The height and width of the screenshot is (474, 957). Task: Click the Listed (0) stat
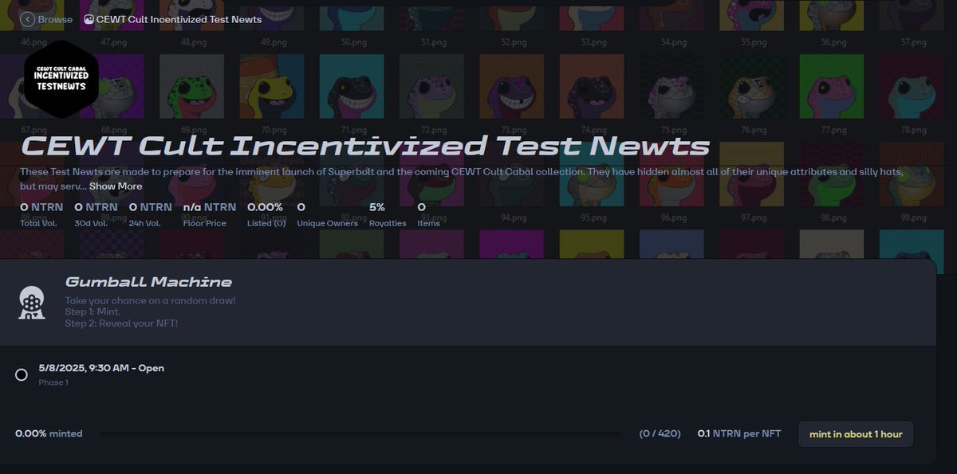click(266, 213)
